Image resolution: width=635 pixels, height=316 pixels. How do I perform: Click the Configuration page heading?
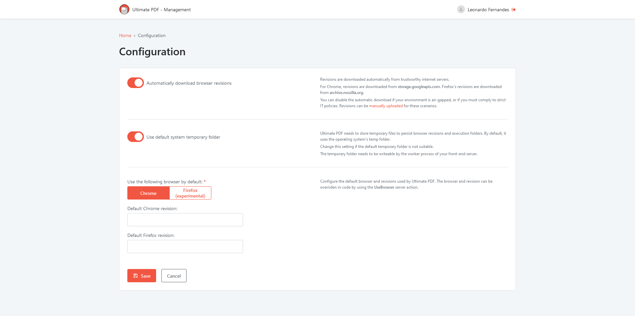coord(152,52)
